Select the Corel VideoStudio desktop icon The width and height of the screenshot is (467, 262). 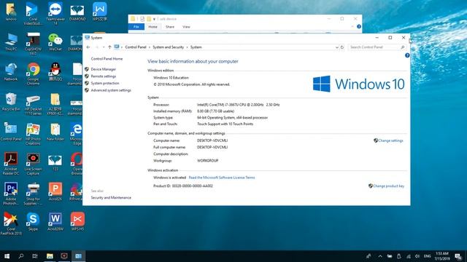[x=33, y=13]
